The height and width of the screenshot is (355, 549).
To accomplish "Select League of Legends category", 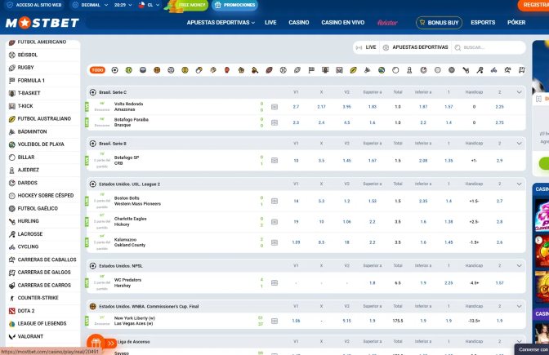I will 42,323.
